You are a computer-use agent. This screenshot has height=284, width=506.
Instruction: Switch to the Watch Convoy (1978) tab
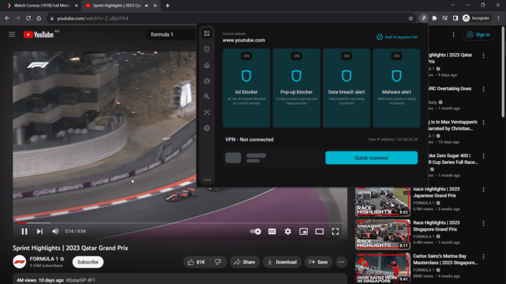click(40, 5)
